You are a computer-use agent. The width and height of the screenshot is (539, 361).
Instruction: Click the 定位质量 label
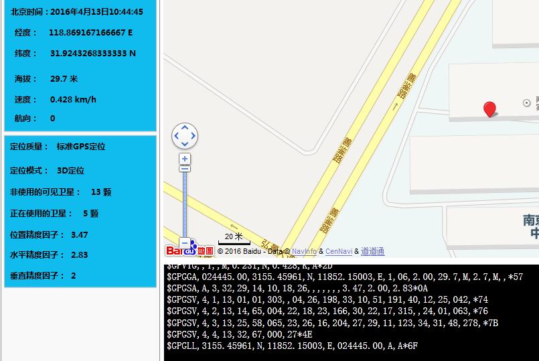coord(29,147)
